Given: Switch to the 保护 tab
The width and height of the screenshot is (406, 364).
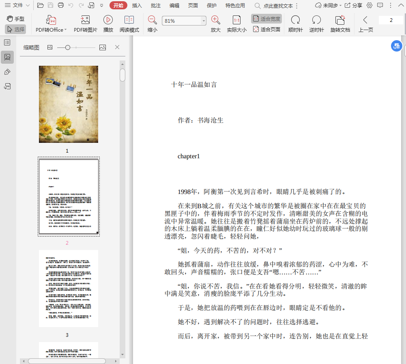Looking at the screenshot, I should point(212,5).
